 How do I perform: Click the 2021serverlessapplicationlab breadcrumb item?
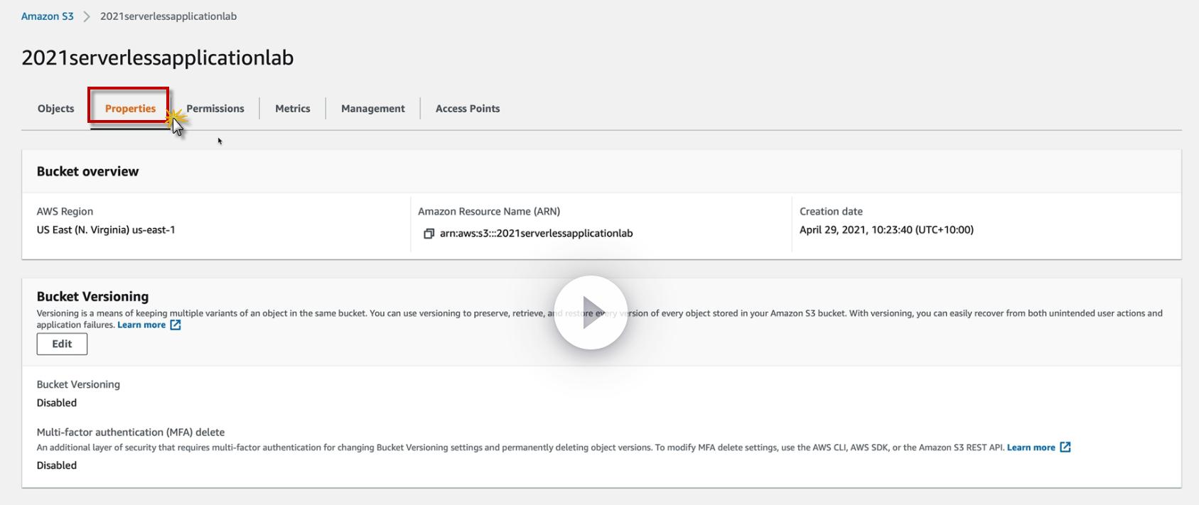click(x=168, y=16)
